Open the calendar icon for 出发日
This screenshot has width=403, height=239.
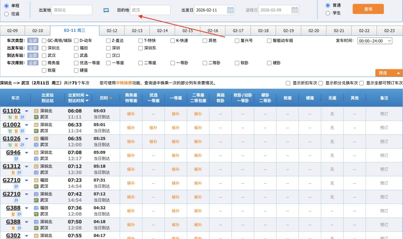[231, 10]
